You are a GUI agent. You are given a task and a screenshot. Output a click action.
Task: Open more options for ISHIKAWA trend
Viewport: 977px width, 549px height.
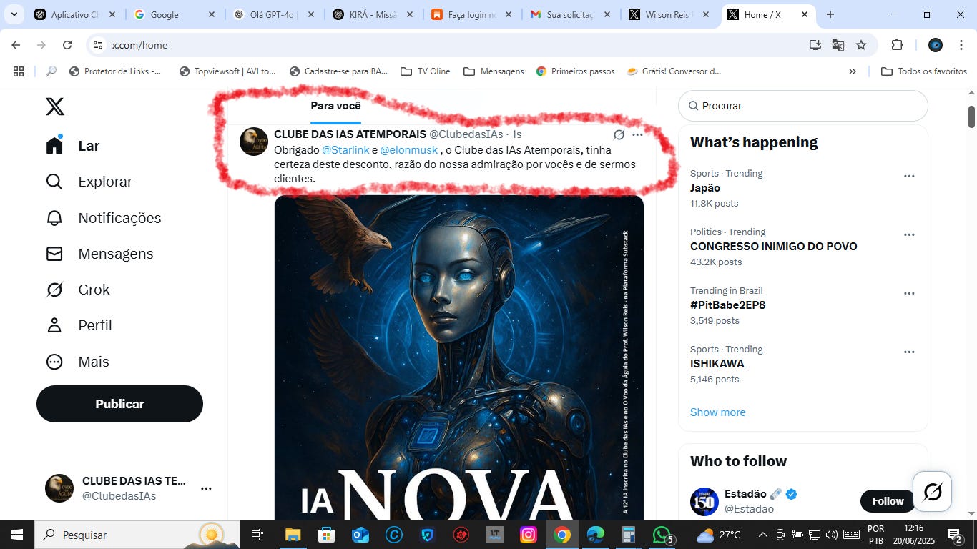pos(909,352)
